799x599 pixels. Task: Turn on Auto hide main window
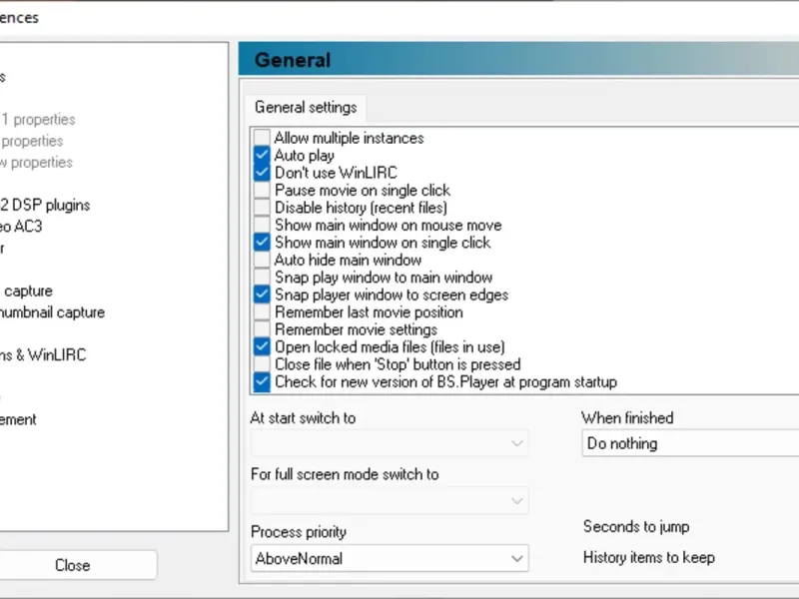pyautogui.click(x=262, y=261)
